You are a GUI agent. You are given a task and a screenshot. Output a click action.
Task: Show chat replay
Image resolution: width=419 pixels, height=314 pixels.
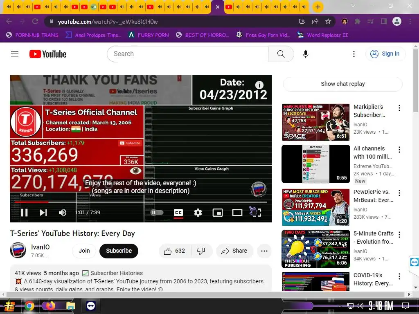[343, 84]
